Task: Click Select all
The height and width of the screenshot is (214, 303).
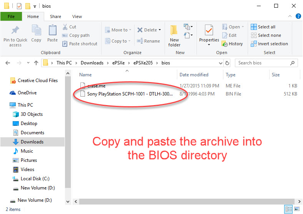Action: pyautogui.click(x=263, y=27)
